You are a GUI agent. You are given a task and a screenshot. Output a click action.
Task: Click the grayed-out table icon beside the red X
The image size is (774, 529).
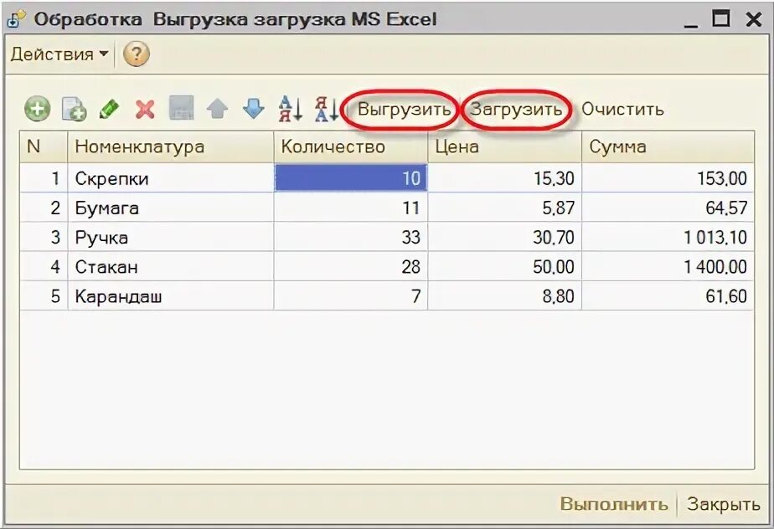click(x=181, y=108)
